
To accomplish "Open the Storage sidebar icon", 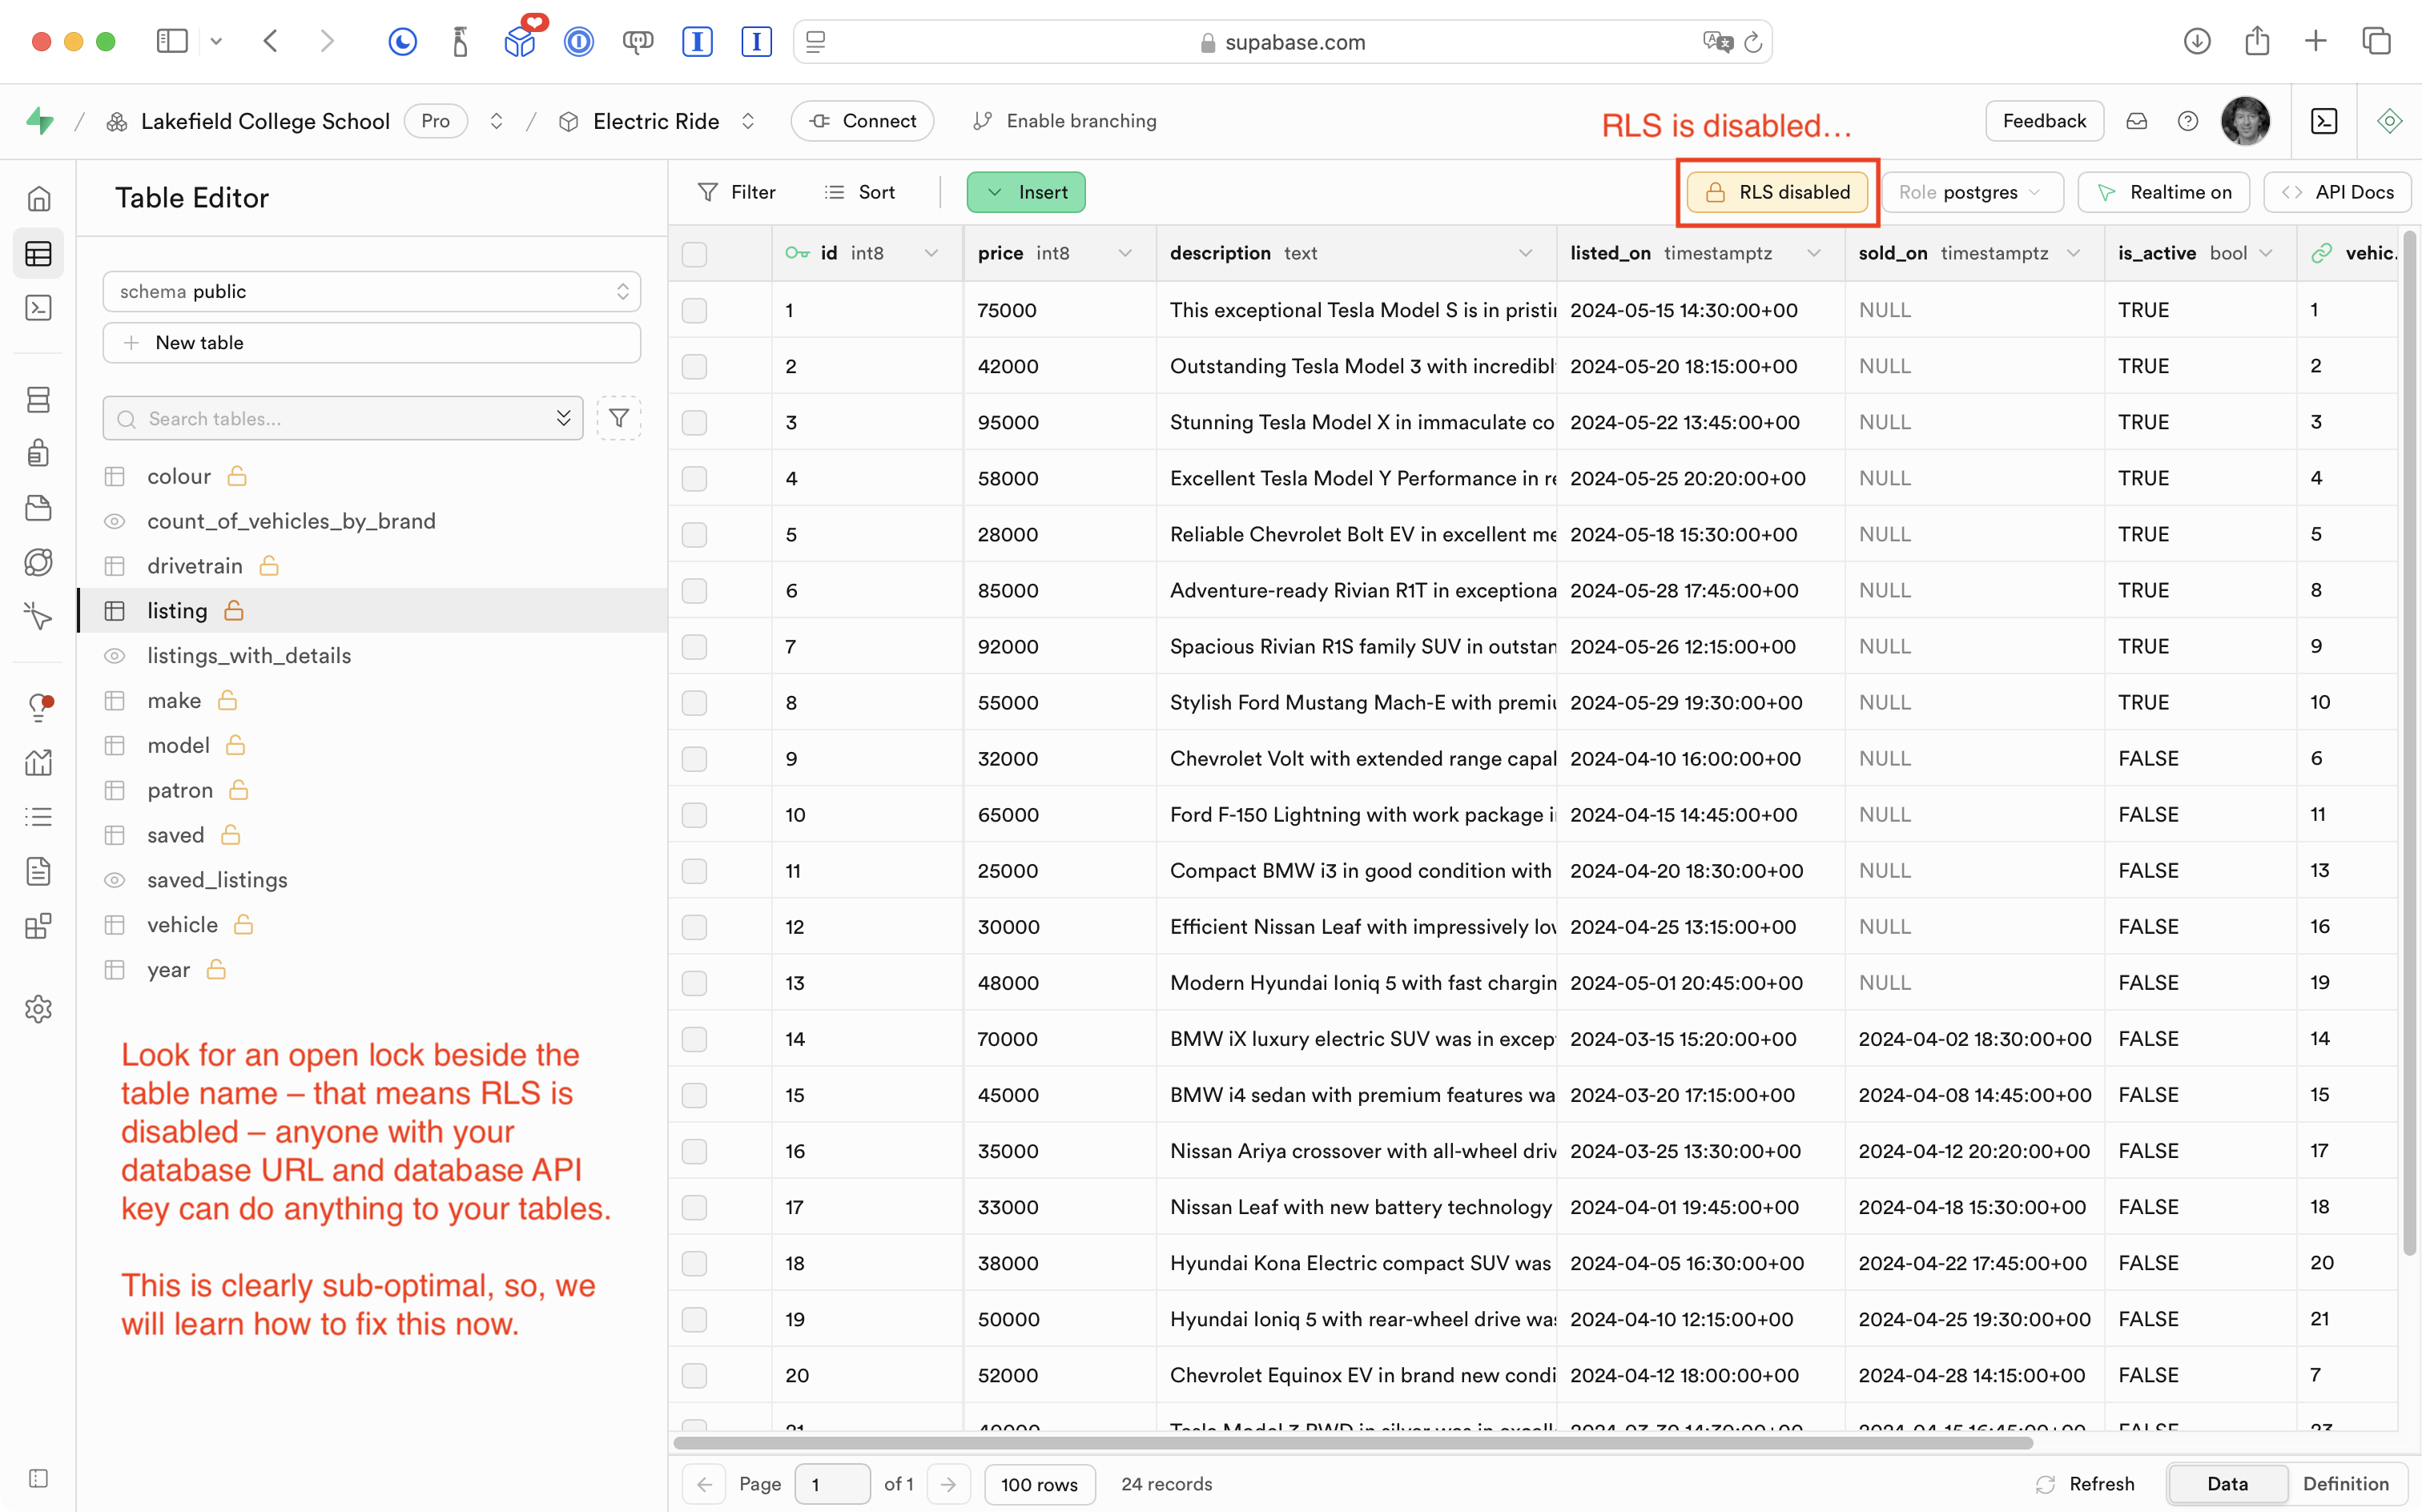I will coord(38,508).
